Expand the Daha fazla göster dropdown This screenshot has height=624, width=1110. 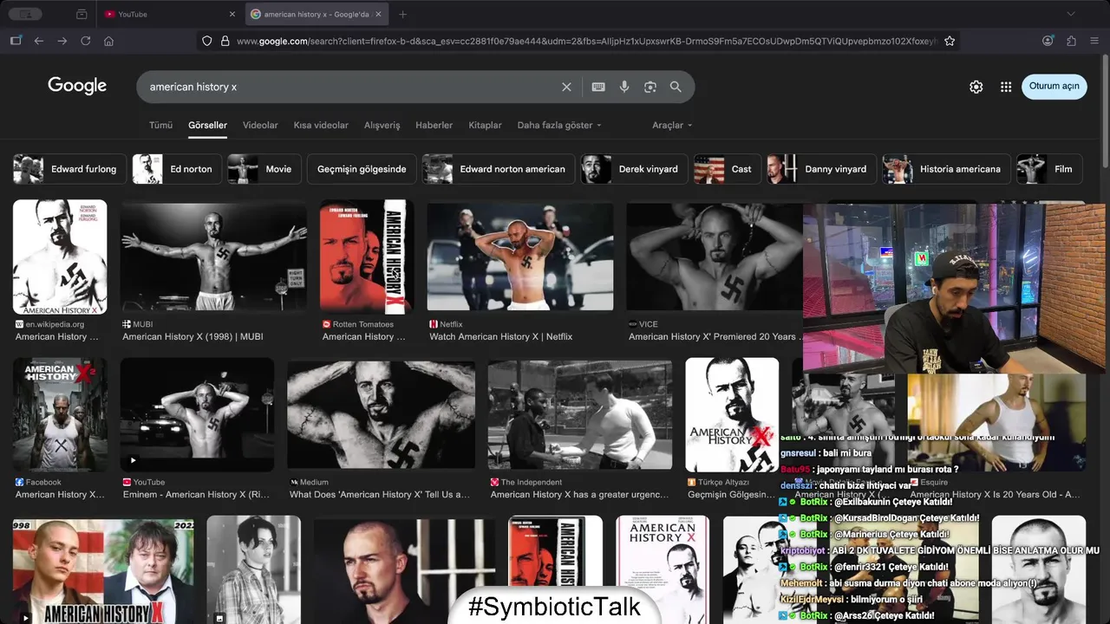tap(559, 125)
